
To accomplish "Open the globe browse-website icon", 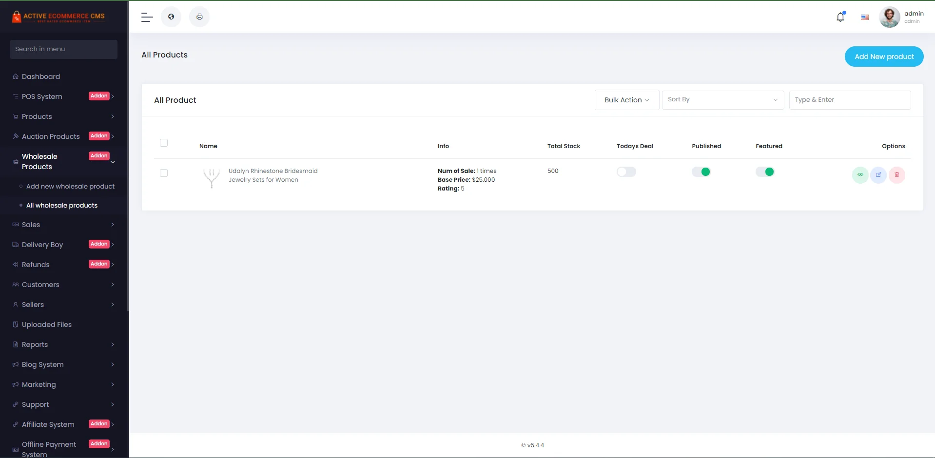I will 171,17.
